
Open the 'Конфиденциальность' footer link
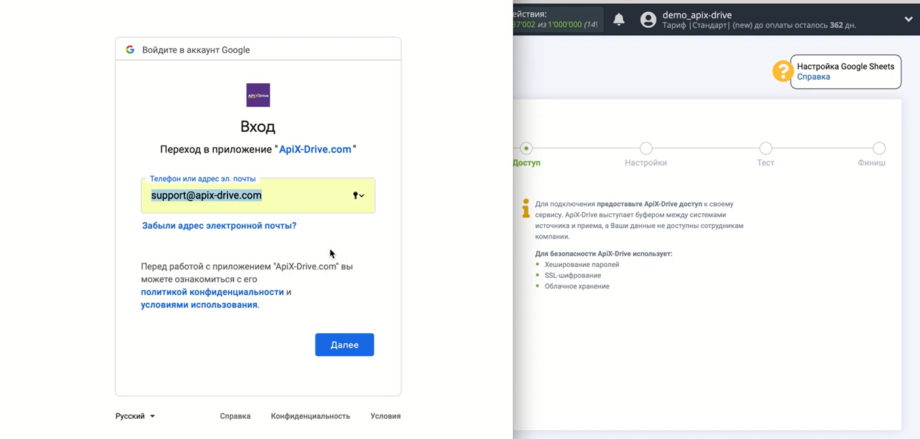pos(310,416)
